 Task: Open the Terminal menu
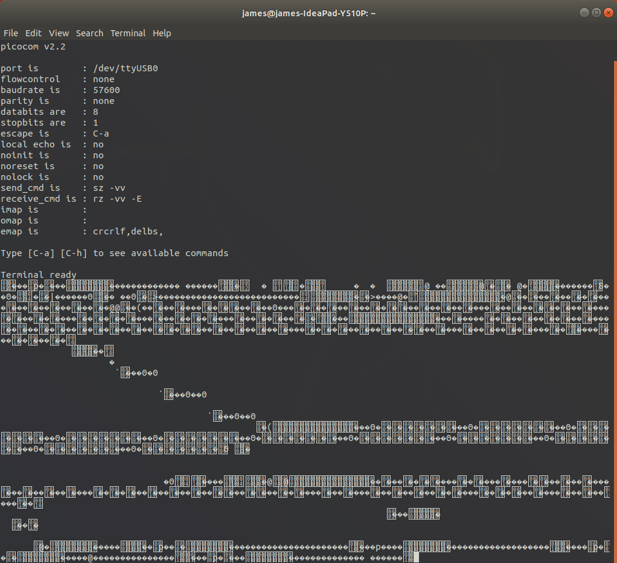pos(127,33)
